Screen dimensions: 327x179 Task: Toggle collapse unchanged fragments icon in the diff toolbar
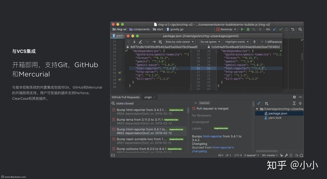[254, 42]
